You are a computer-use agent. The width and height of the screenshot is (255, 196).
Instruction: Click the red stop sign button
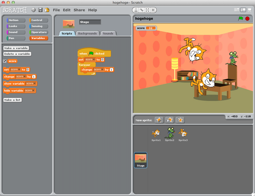[247, 18]
